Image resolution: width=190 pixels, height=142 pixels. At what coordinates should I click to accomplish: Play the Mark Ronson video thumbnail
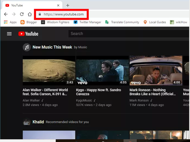(156, 71)
